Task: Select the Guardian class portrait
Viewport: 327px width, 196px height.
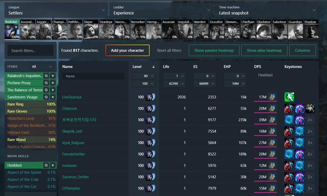Action: click(295, 29)
